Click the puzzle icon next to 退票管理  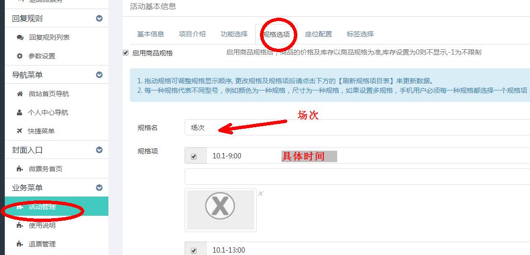coord(20,244)
